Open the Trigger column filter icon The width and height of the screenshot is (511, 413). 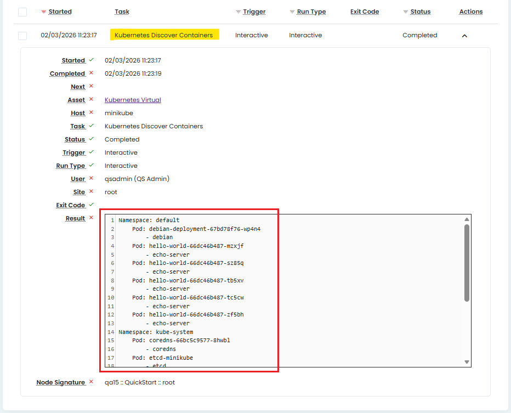pos(238,12)
